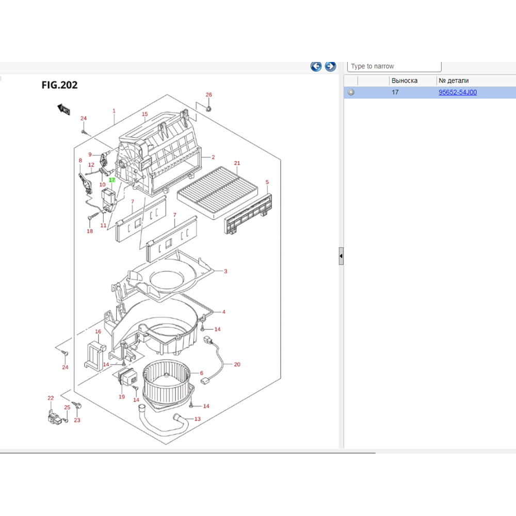Click callout 22 at the bottom left
The image size is (516, 516).
pyautogui.click(x=51, y=398)
